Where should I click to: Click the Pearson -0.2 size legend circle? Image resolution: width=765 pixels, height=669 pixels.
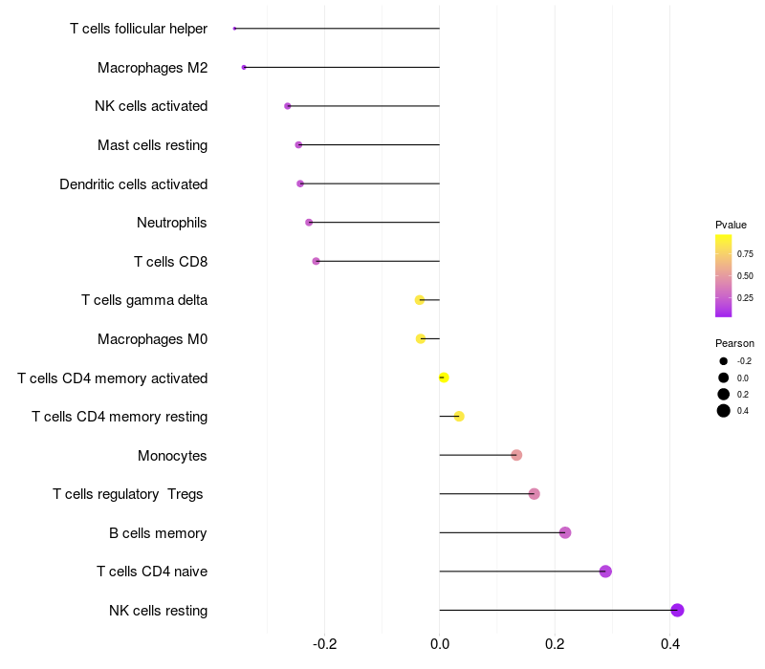coord(723,361)
